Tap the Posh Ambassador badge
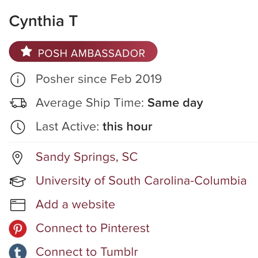 point(83,52)
